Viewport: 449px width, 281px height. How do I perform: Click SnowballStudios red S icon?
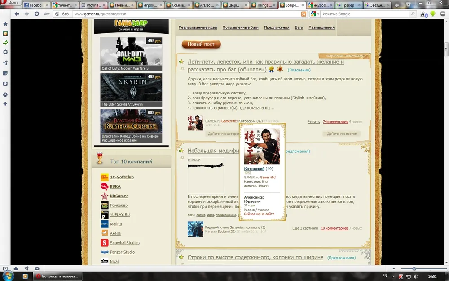(105, 243)
